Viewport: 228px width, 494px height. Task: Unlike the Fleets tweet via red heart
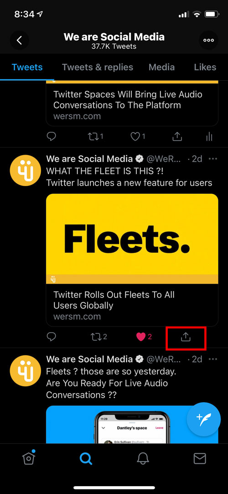(141, 337)
